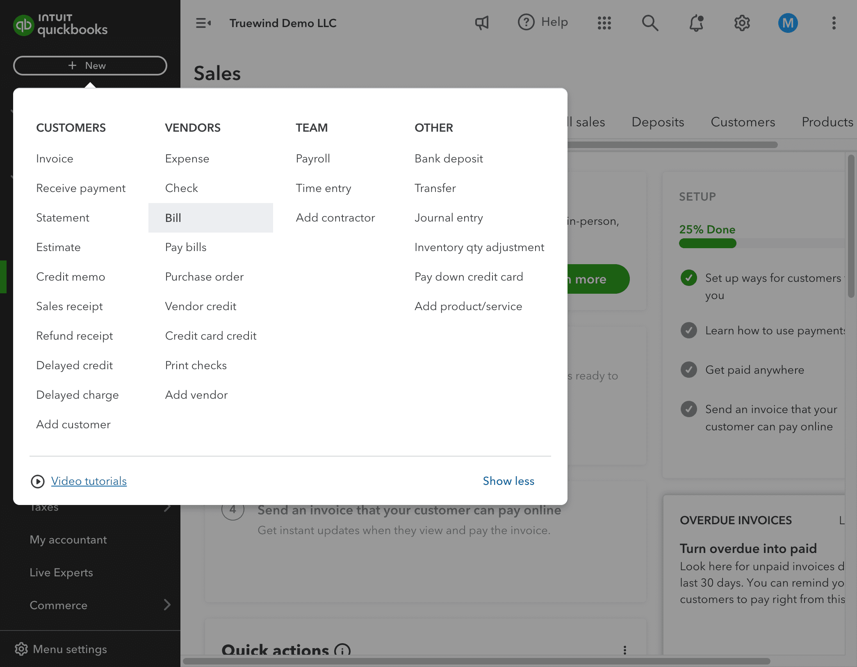This screenshot has height=667, width=857.
Task: Select Bill under the Vendors column
Action: pyautogui.click(x=173, y=218)
